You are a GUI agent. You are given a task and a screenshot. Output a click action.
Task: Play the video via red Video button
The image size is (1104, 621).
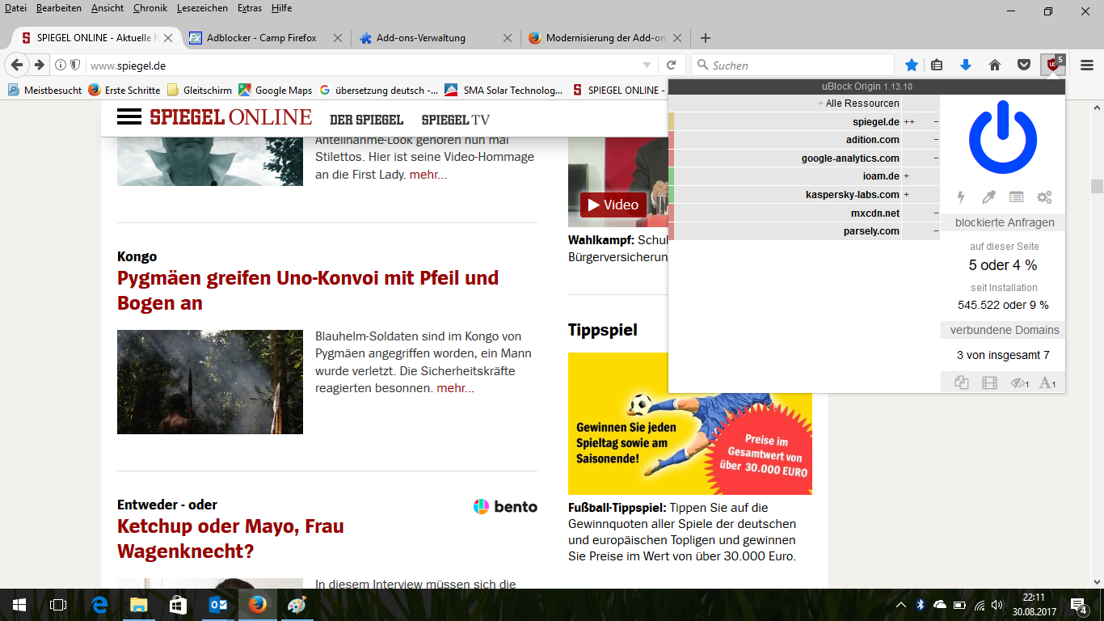point(613,205)
